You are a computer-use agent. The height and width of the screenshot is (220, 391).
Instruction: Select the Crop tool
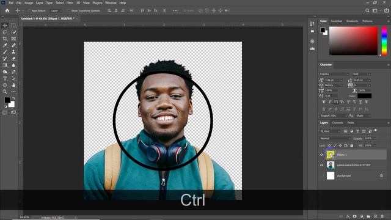pos(5,38)
